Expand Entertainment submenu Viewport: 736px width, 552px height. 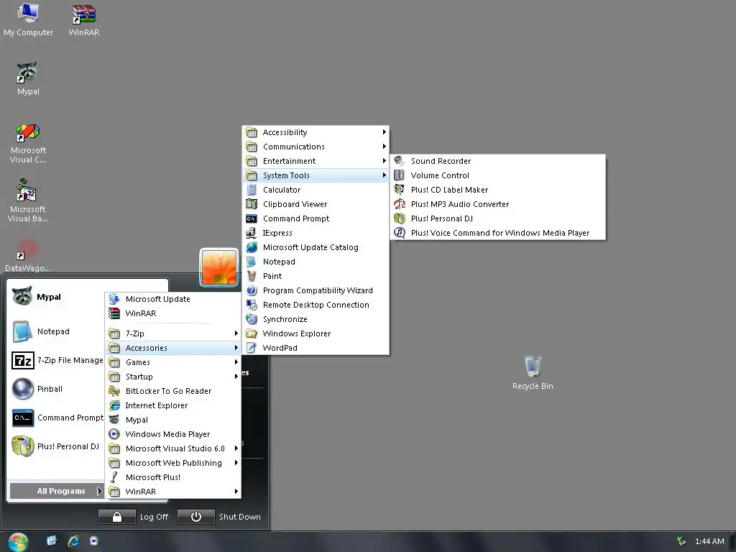pyautogui.click(x=316, y=161)
